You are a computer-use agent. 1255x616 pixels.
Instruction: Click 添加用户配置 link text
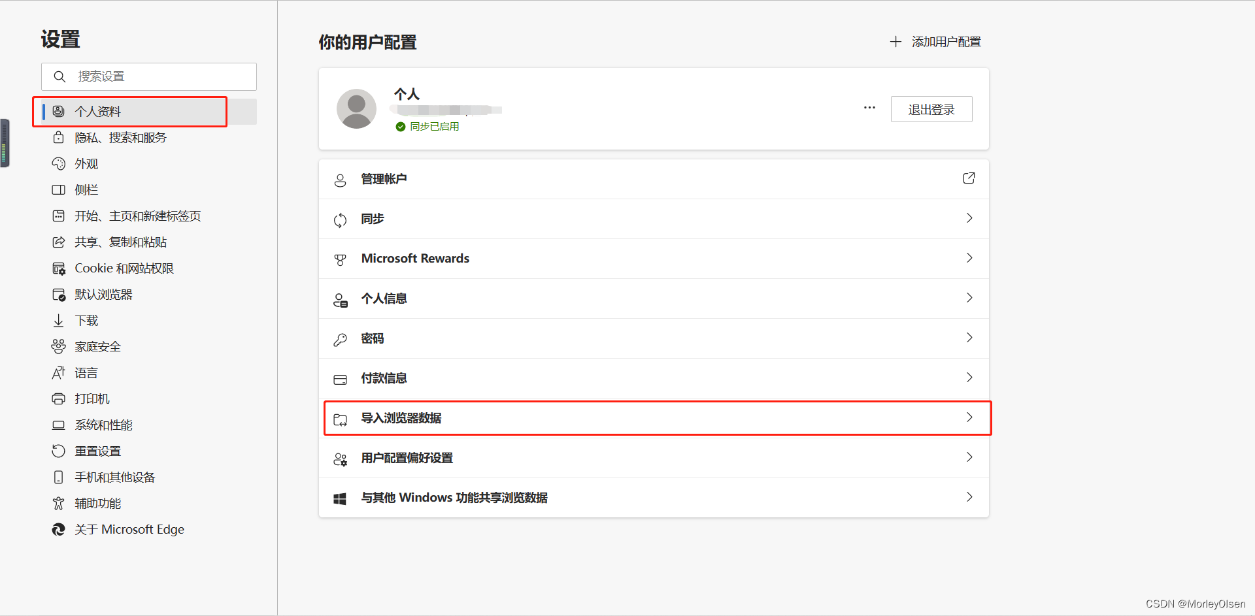pos(946,42)
